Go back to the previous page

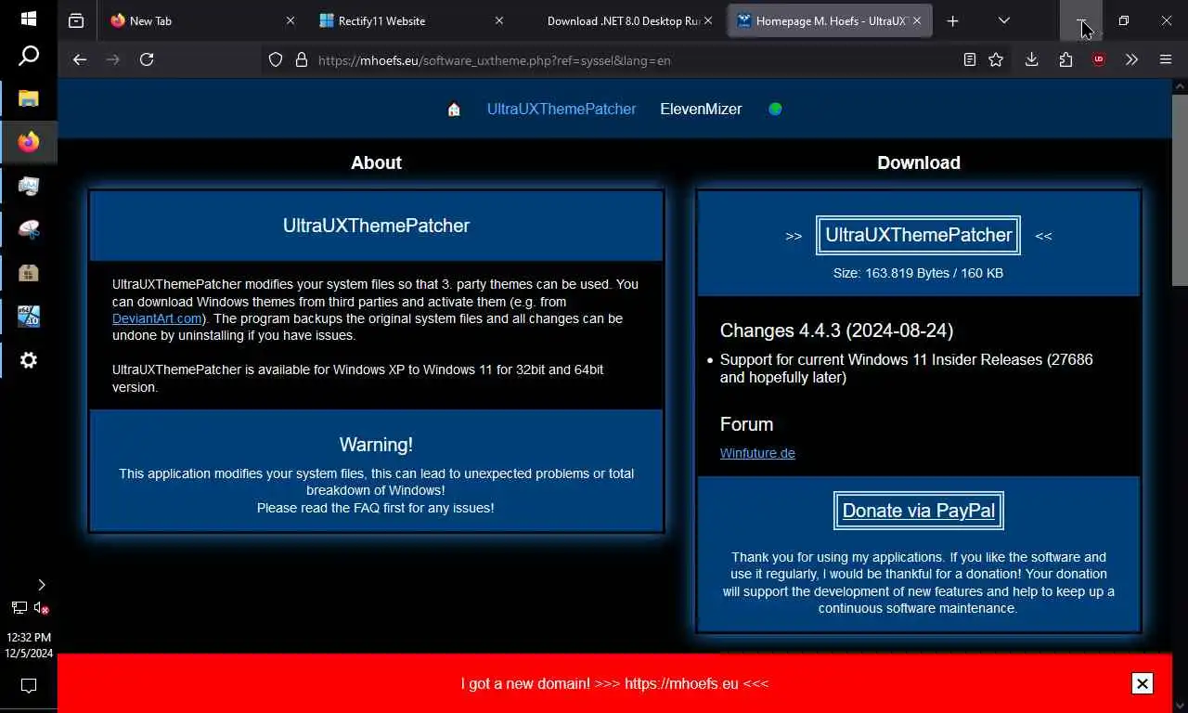80,59
